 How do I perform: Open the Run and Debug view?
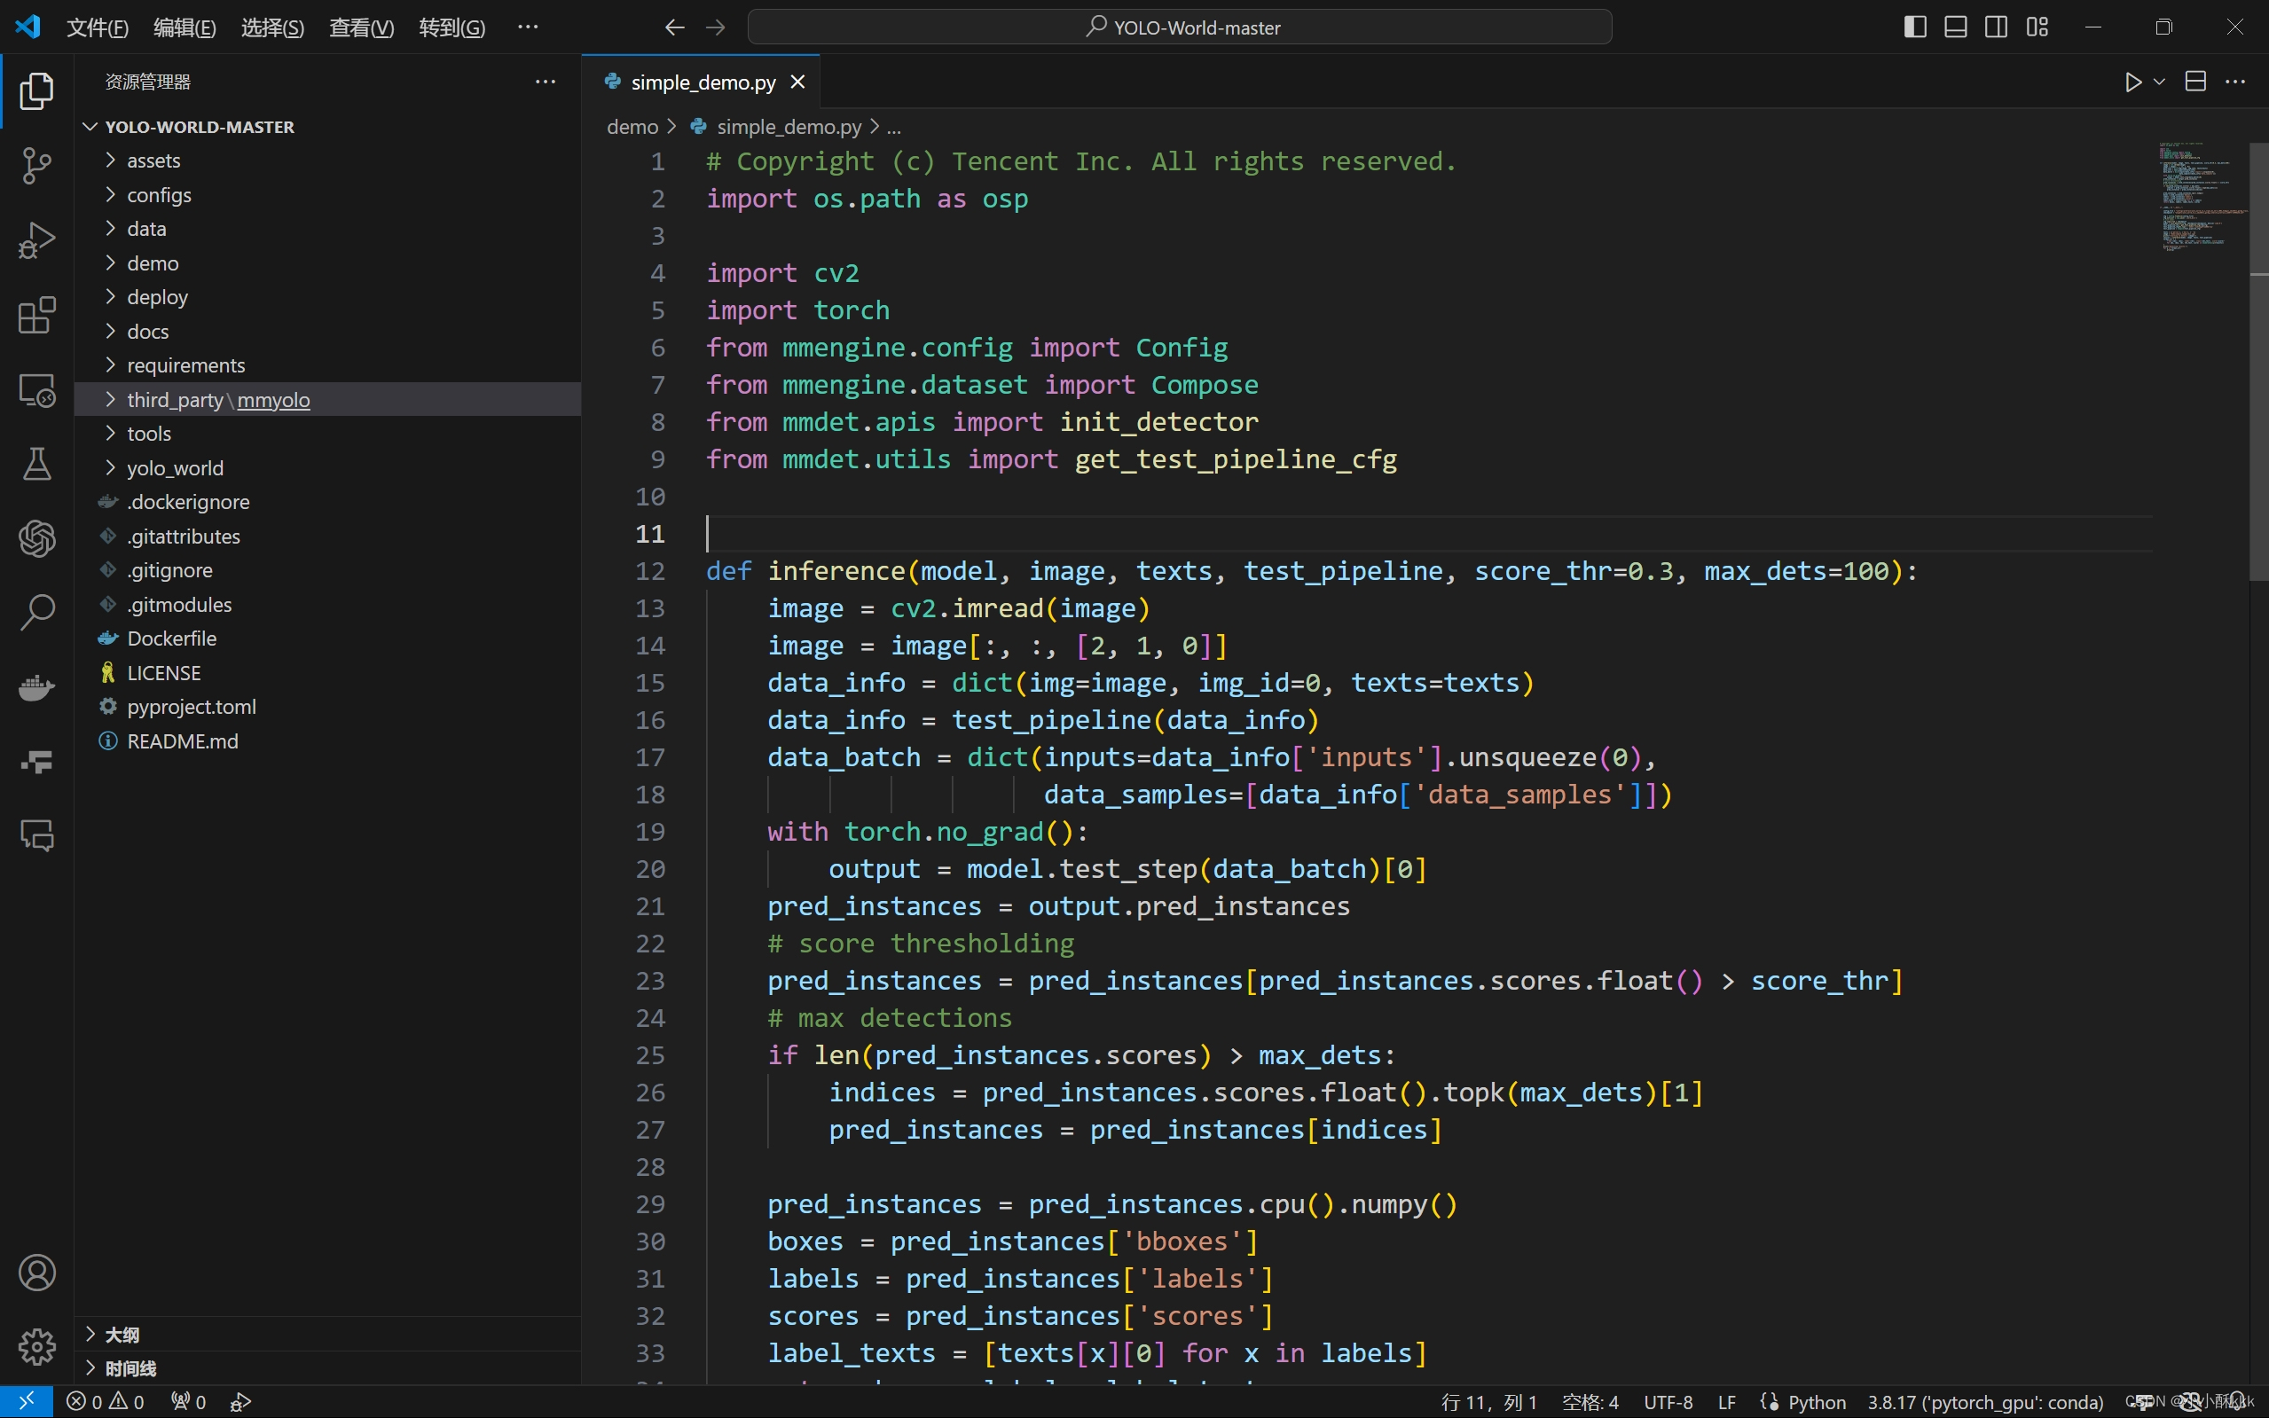[x=36, y=240]
